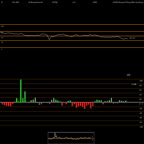Click the "SI(TM)" header label

pos(55,2)
